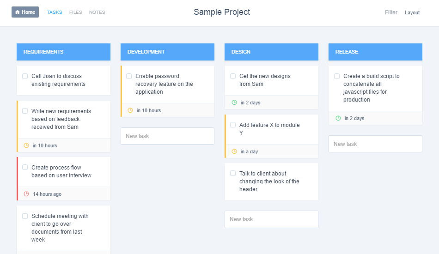
Task: Click green clock icon on build script task
Action: point(338,118)
